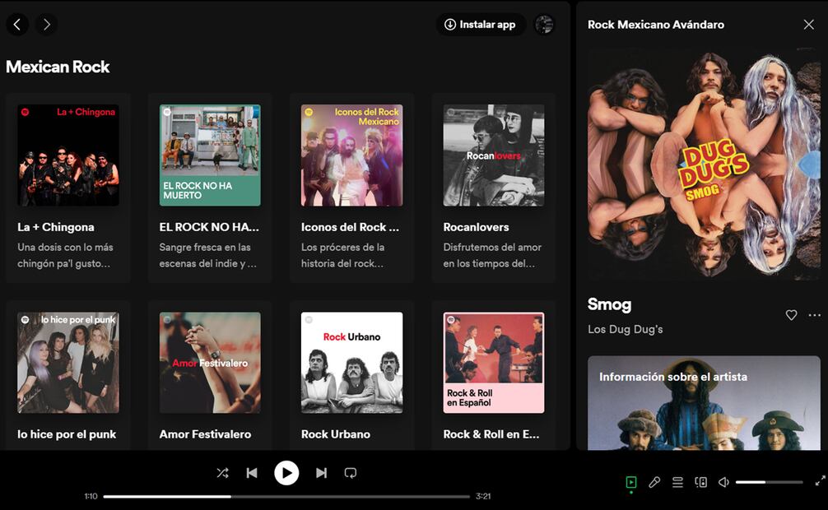Open more options for Smog
Viewport: 828px width, 510px height.
point(814,315)
